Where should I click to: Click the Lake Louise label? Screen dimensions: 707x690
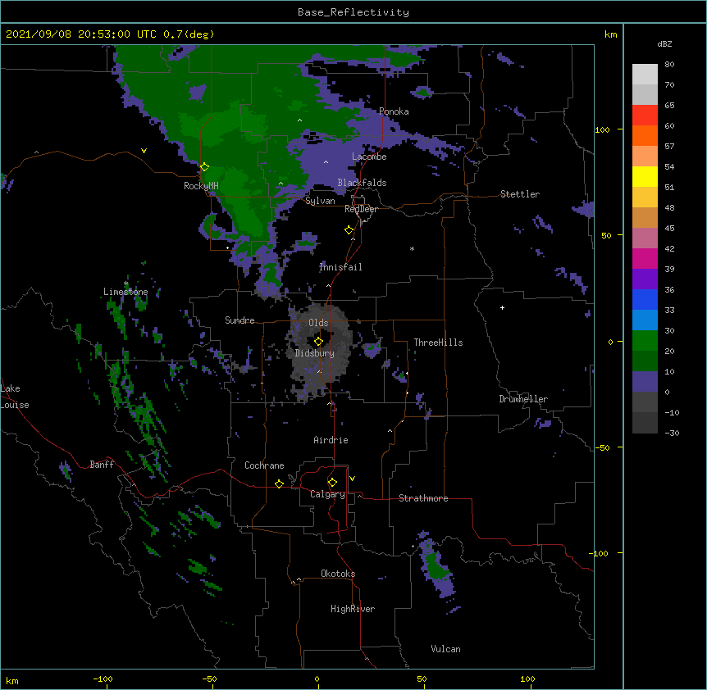[15, 397]
